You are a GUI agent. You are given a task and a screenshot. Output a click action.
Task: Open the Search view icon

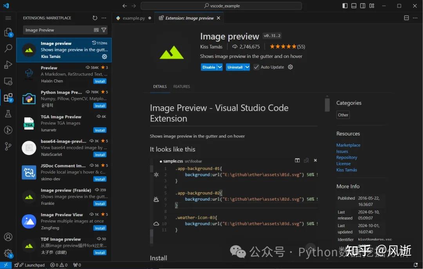click(x=8, y=49)
